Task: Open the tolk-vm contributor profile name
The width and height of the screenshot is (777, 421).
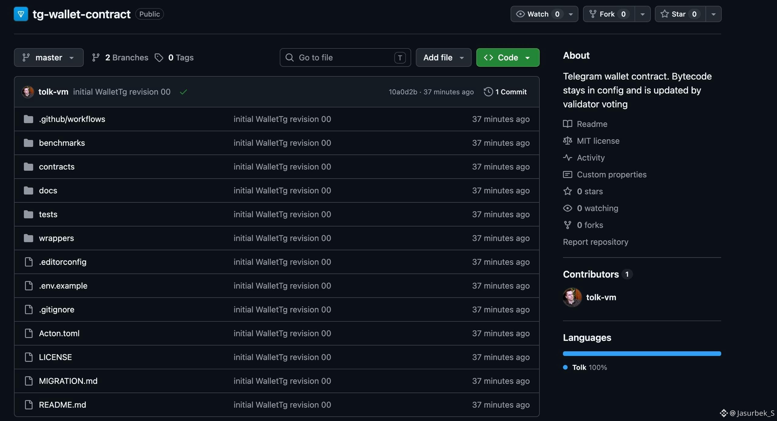Action: click(601, 297)
